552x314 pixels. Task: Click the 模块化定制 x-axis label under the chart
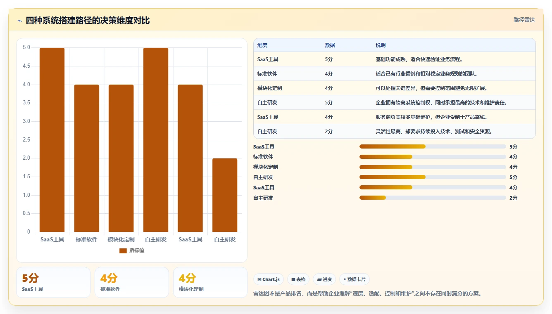point(121,239)
